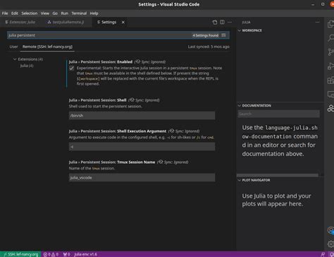Collapse the DOCUMENTATION section
Viewport: 334px width, 257px height.
240,105
